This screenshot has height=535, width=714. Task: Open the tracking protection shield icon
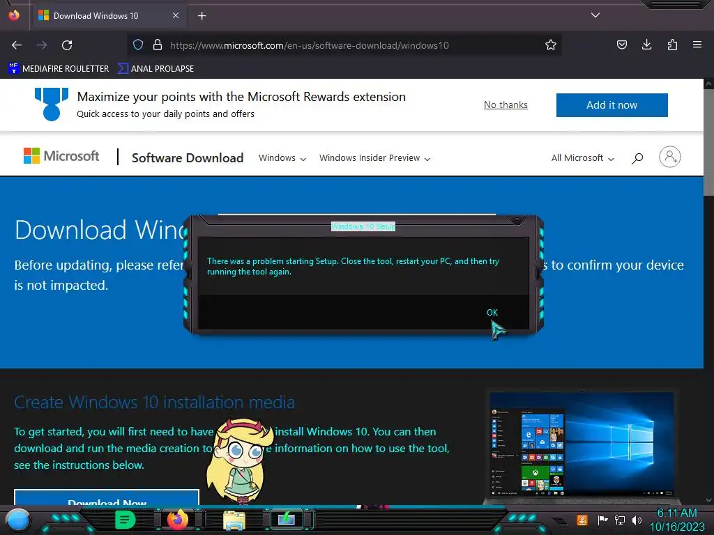(138, 45)
